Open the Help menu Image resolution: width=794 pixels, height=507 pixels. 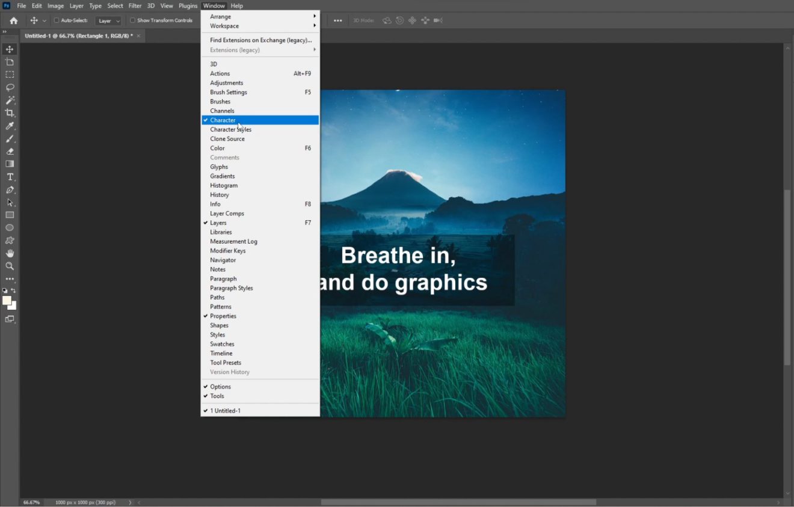[x=236, y=5]
